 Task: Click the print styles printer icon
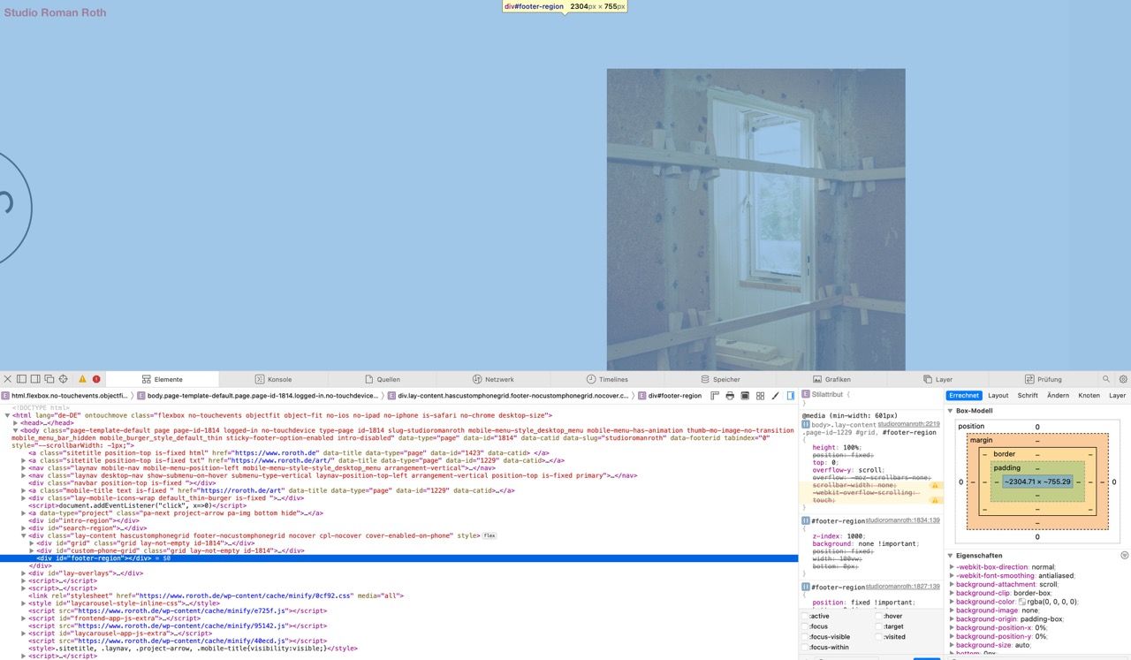click(730, 396)
